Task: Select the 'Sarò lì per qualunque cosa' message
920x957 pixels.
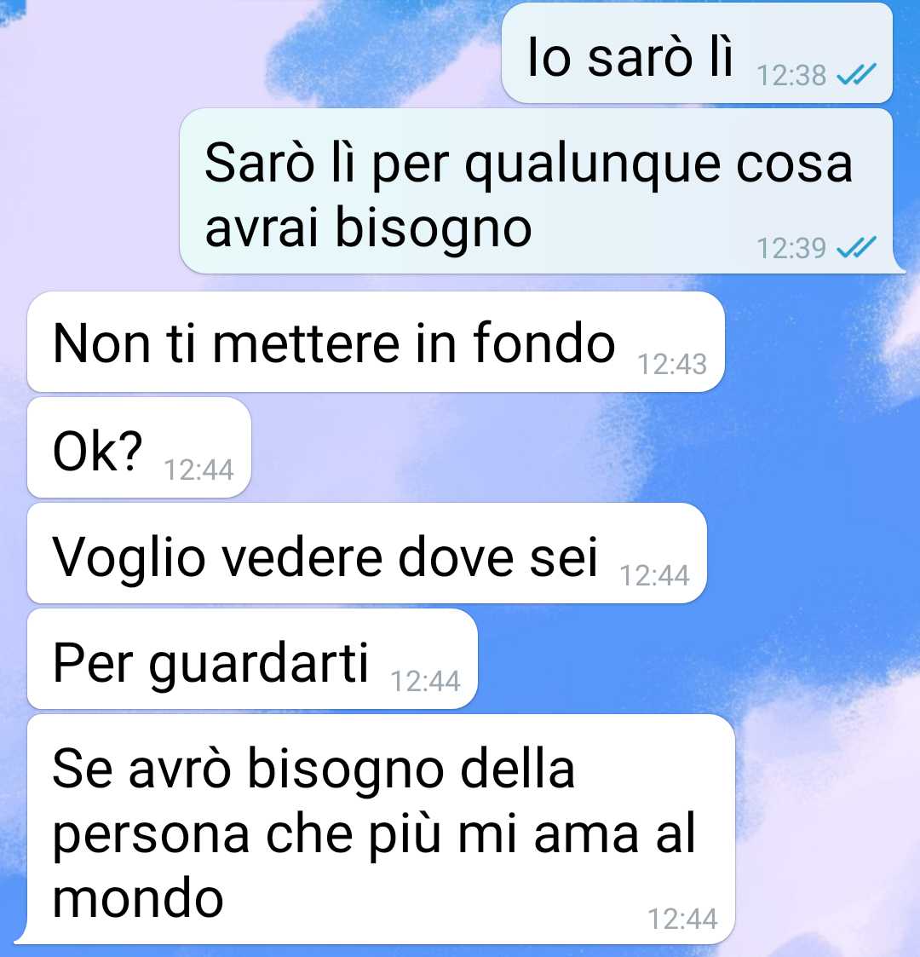Action: click(537, 191)
